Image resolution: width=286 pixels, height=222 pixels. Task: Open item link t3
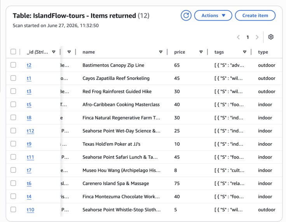pyautogui.click(x=29, y=91)
